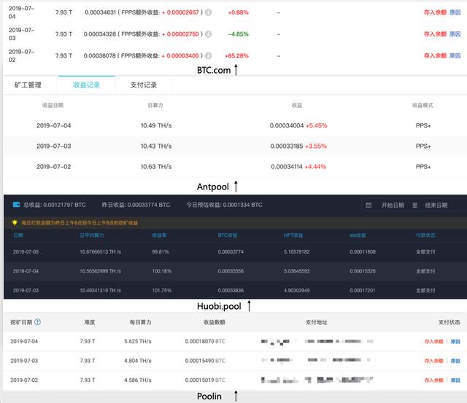This screenshot has height=403, width=467.
Task: Click the 收益日期 column header
Action: click(53, 105)
